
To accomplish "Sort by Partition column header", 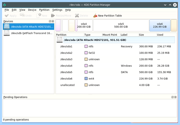I will 70,35.
